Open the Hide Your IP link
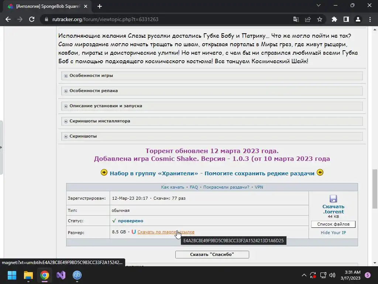The width and height of the screenshot is (378, 284). coord(333,233)
